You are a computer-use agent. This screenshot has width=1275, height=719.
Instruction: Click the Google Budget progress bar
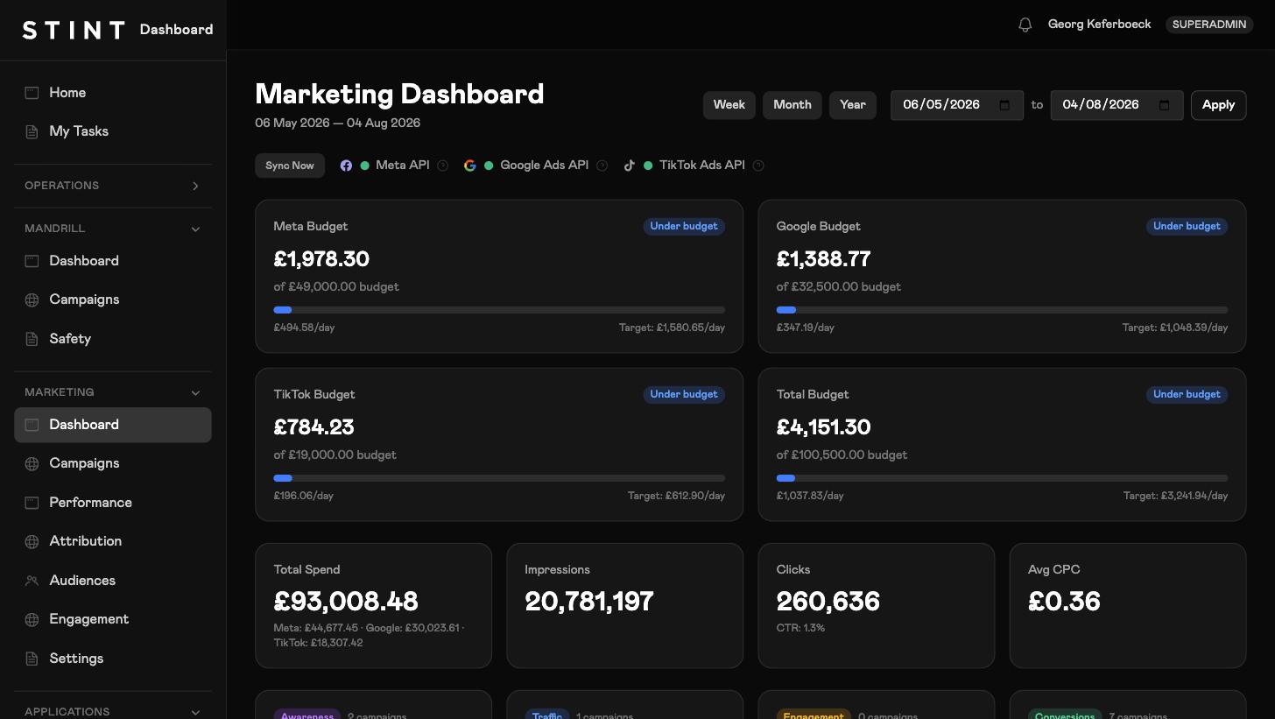[1002, 310]
